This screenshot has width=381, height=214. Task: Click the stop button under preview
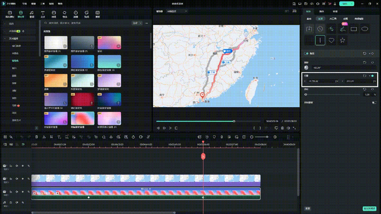pyautogui.click(x=176, y=128)
